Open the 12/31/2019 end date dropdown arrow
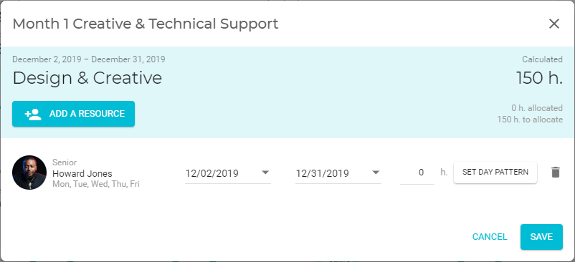Viewport: 575px width, 262px height. (x=376, y=173)
